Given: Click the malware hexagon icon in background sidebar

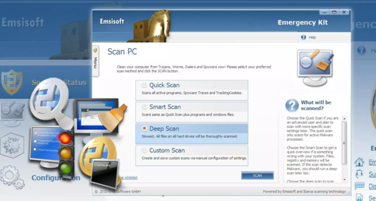Looking at the screenshot, I should pos(12,145).
